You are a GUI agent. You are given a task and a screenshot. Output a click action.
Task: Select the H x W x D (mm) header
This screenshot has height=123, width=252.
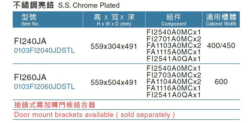click(114, 19)
